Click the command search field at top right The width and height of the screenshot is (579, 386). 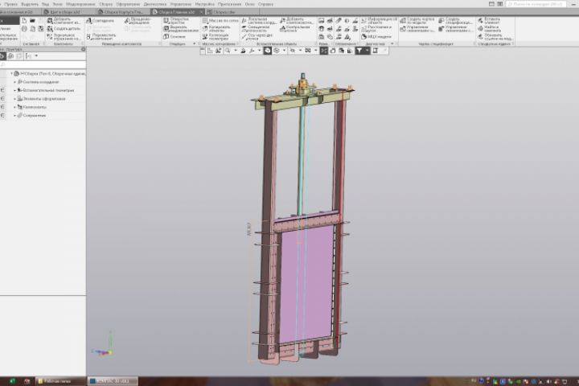click(x=536, y=4)
